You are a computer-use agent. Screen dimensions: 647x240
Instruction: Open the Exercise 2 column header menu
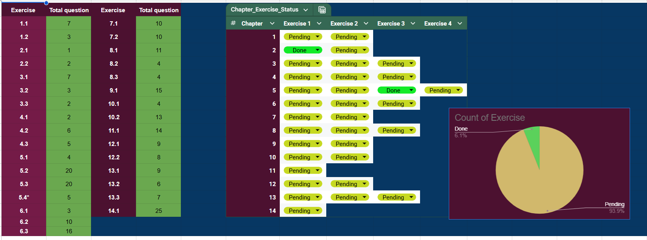tap(366, 24)
